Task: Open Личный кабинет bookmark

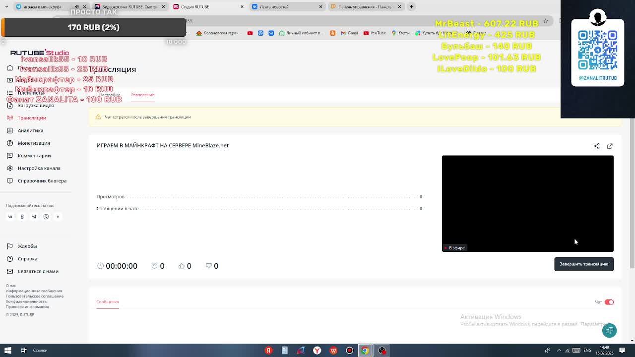Action: point(301,33)
